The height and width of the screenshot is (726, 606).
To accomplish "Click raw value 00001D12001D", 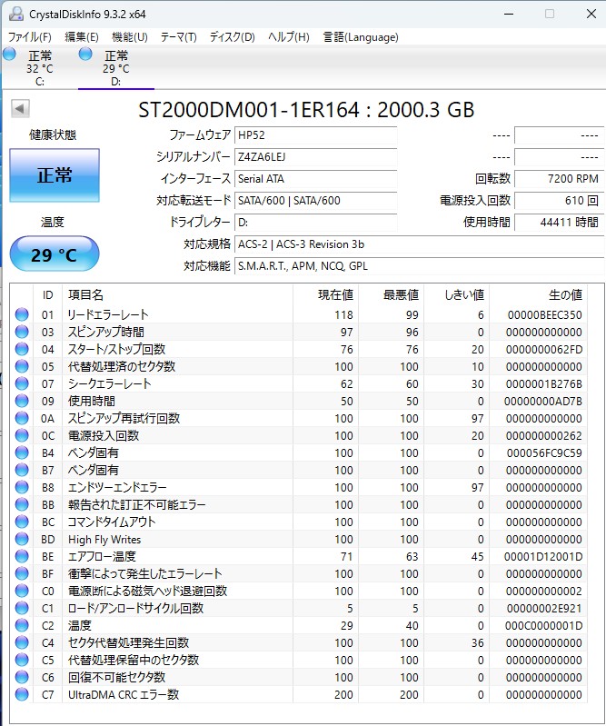I will pyautogui.click(x=543, y=556).
